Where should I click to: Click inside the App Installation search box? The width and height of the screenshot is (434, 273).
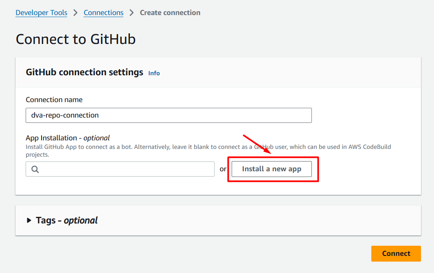[126, 169]
